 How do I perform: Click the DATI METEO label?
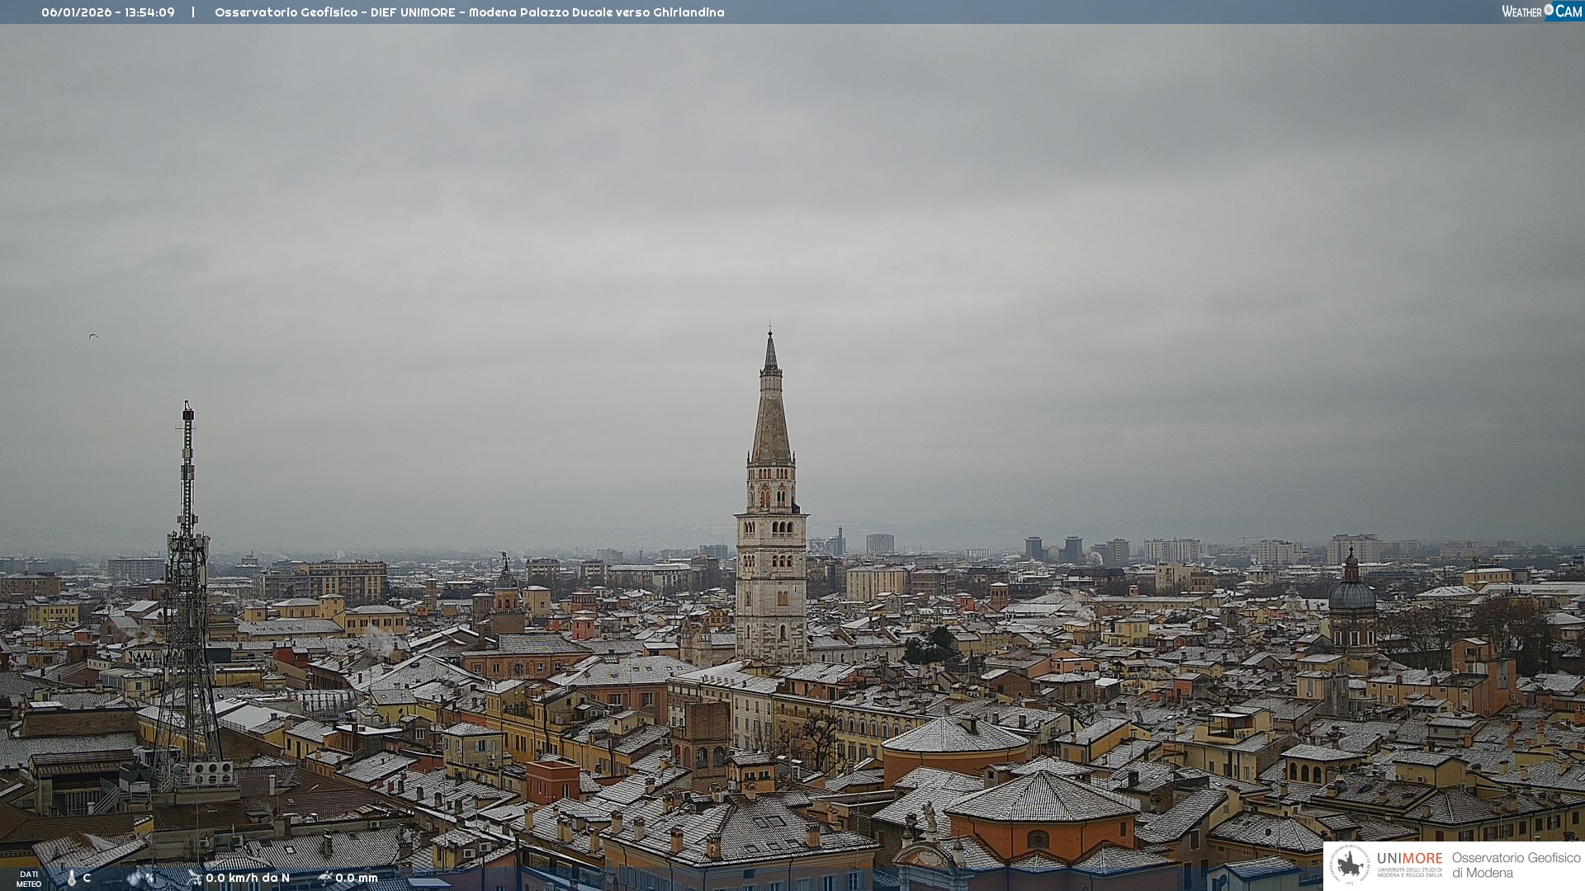click(29, 879)
